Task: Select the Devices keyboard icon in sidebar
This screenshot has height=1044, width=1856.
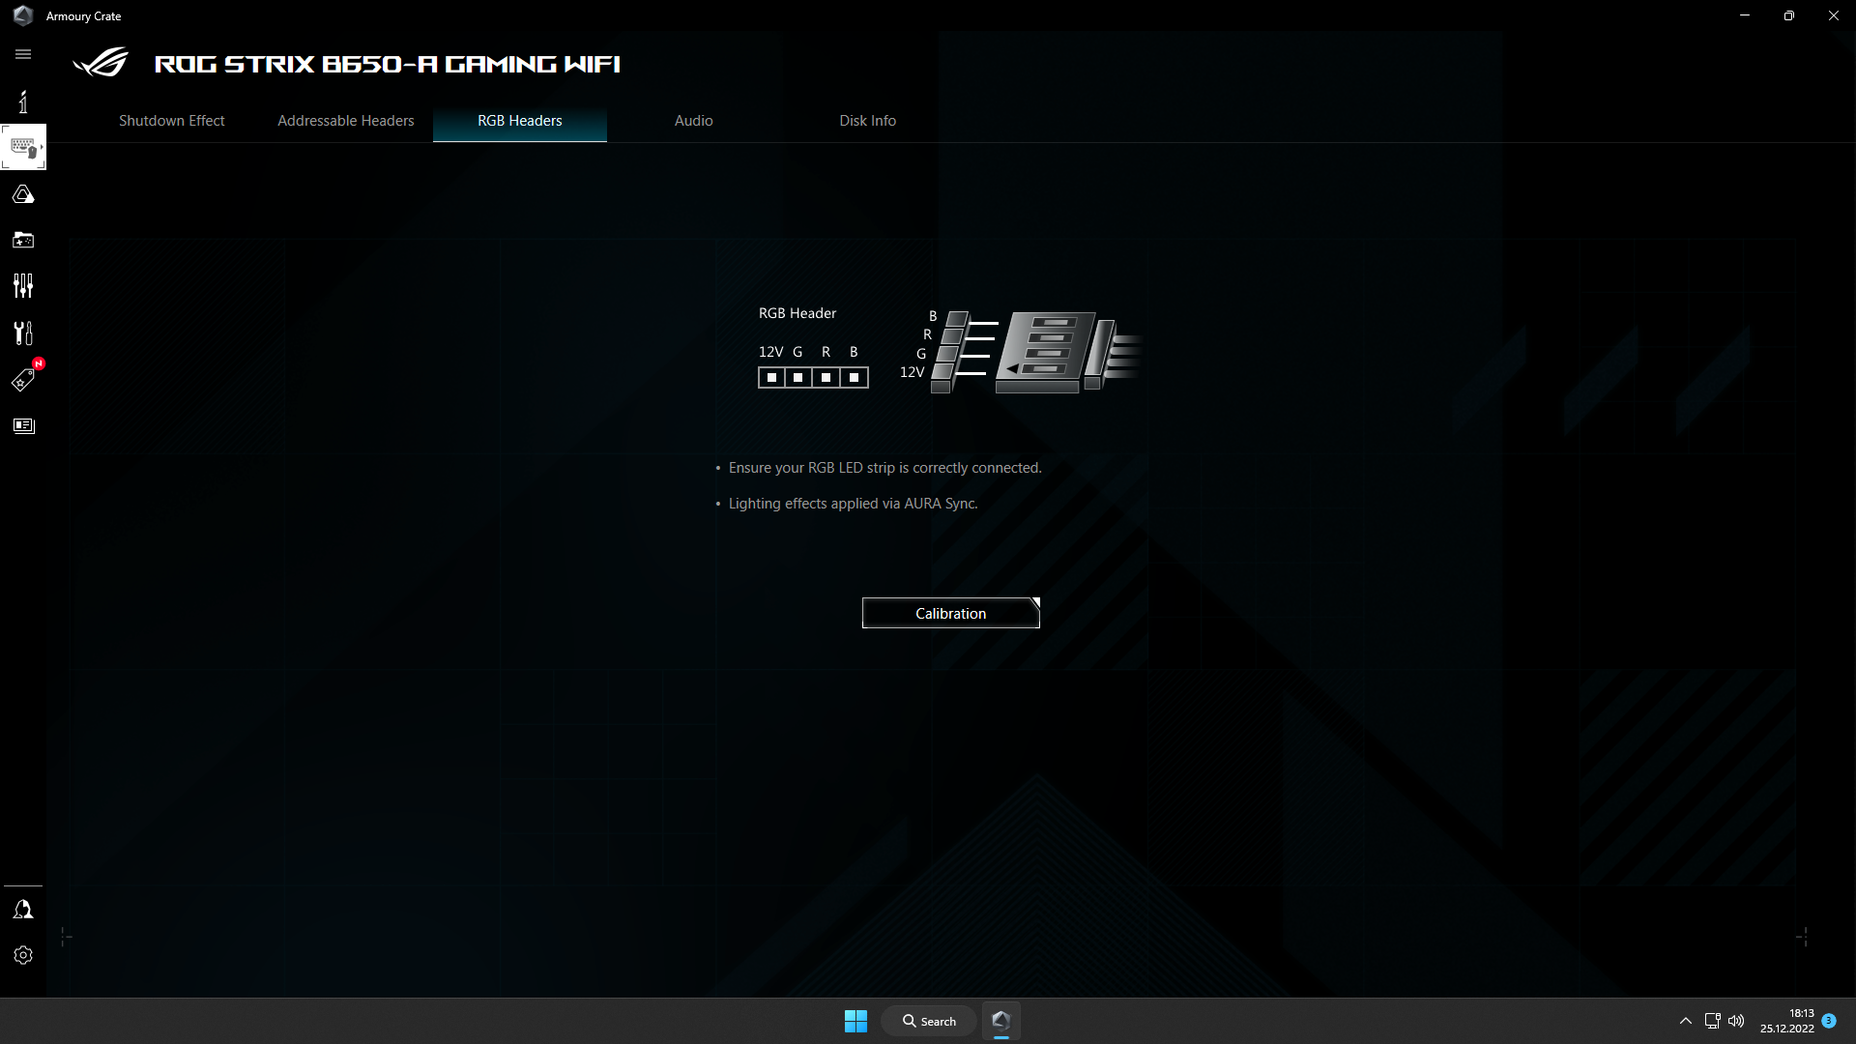Action: tap(23, 147)
